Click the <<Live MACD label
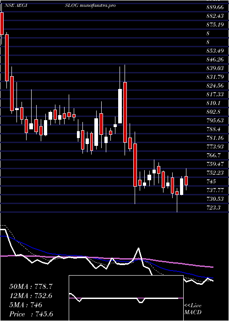 193,309
